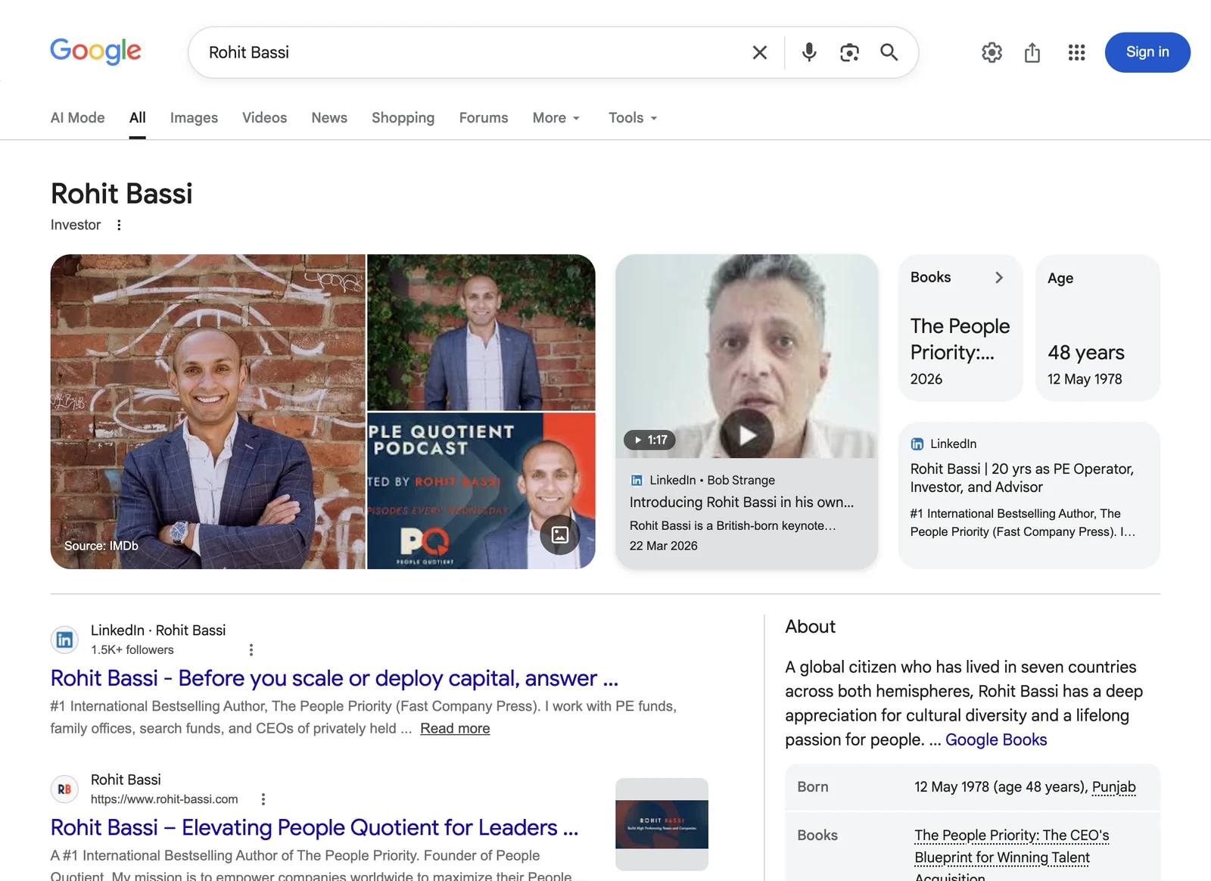Select the All tab
Viewport: 1211px width, 881px height.
pos(137,117)
